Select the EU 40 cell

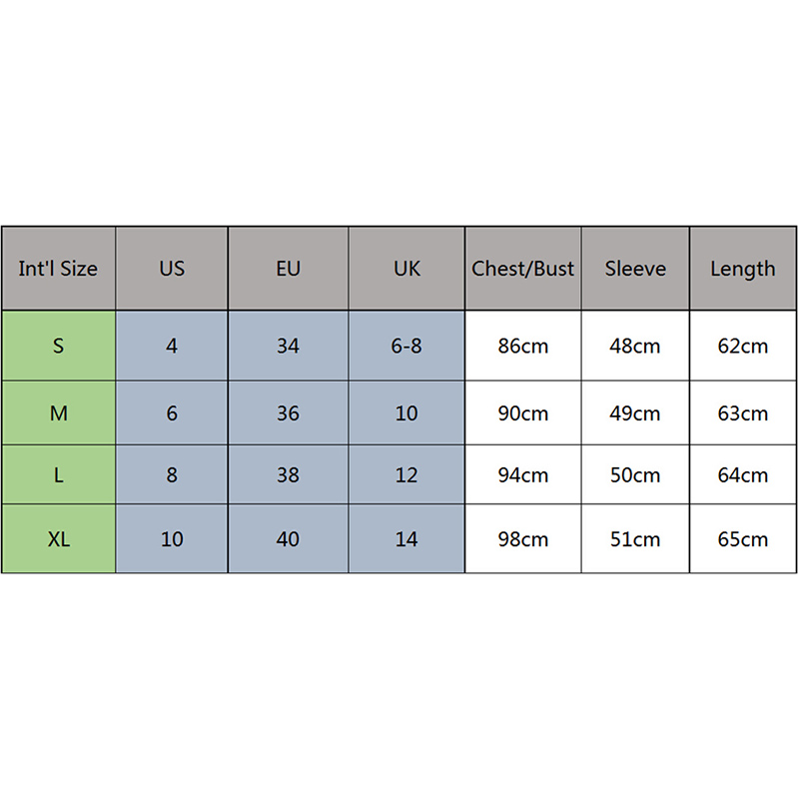[288, 539]
